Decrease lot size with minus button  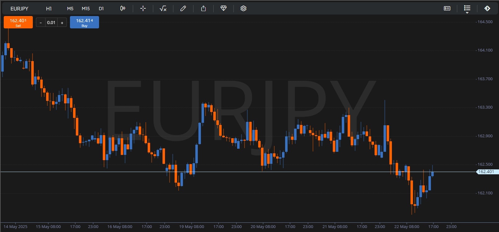pos(41,23)
